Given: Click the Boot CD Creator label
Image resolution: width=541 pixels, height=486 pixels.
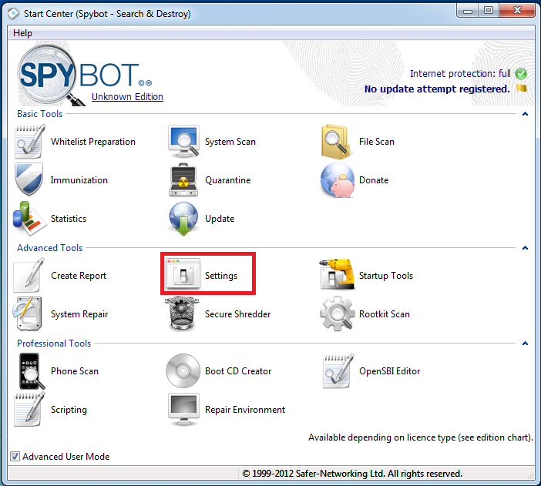Looking at the screenshot, I should click(238, 371).
